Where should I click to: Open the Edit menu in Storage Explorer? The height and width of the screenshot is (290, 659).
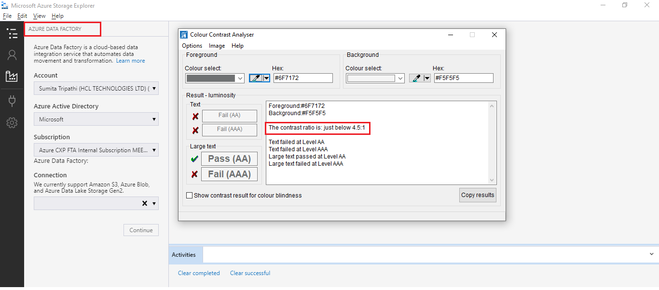[x=22, y=16]
